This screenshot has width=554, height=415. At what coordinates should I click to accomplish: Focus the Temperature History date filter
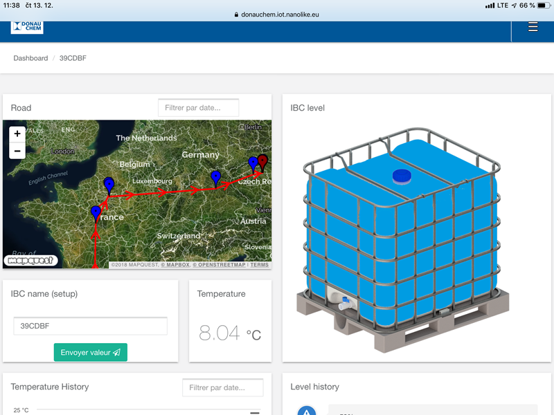222,387
